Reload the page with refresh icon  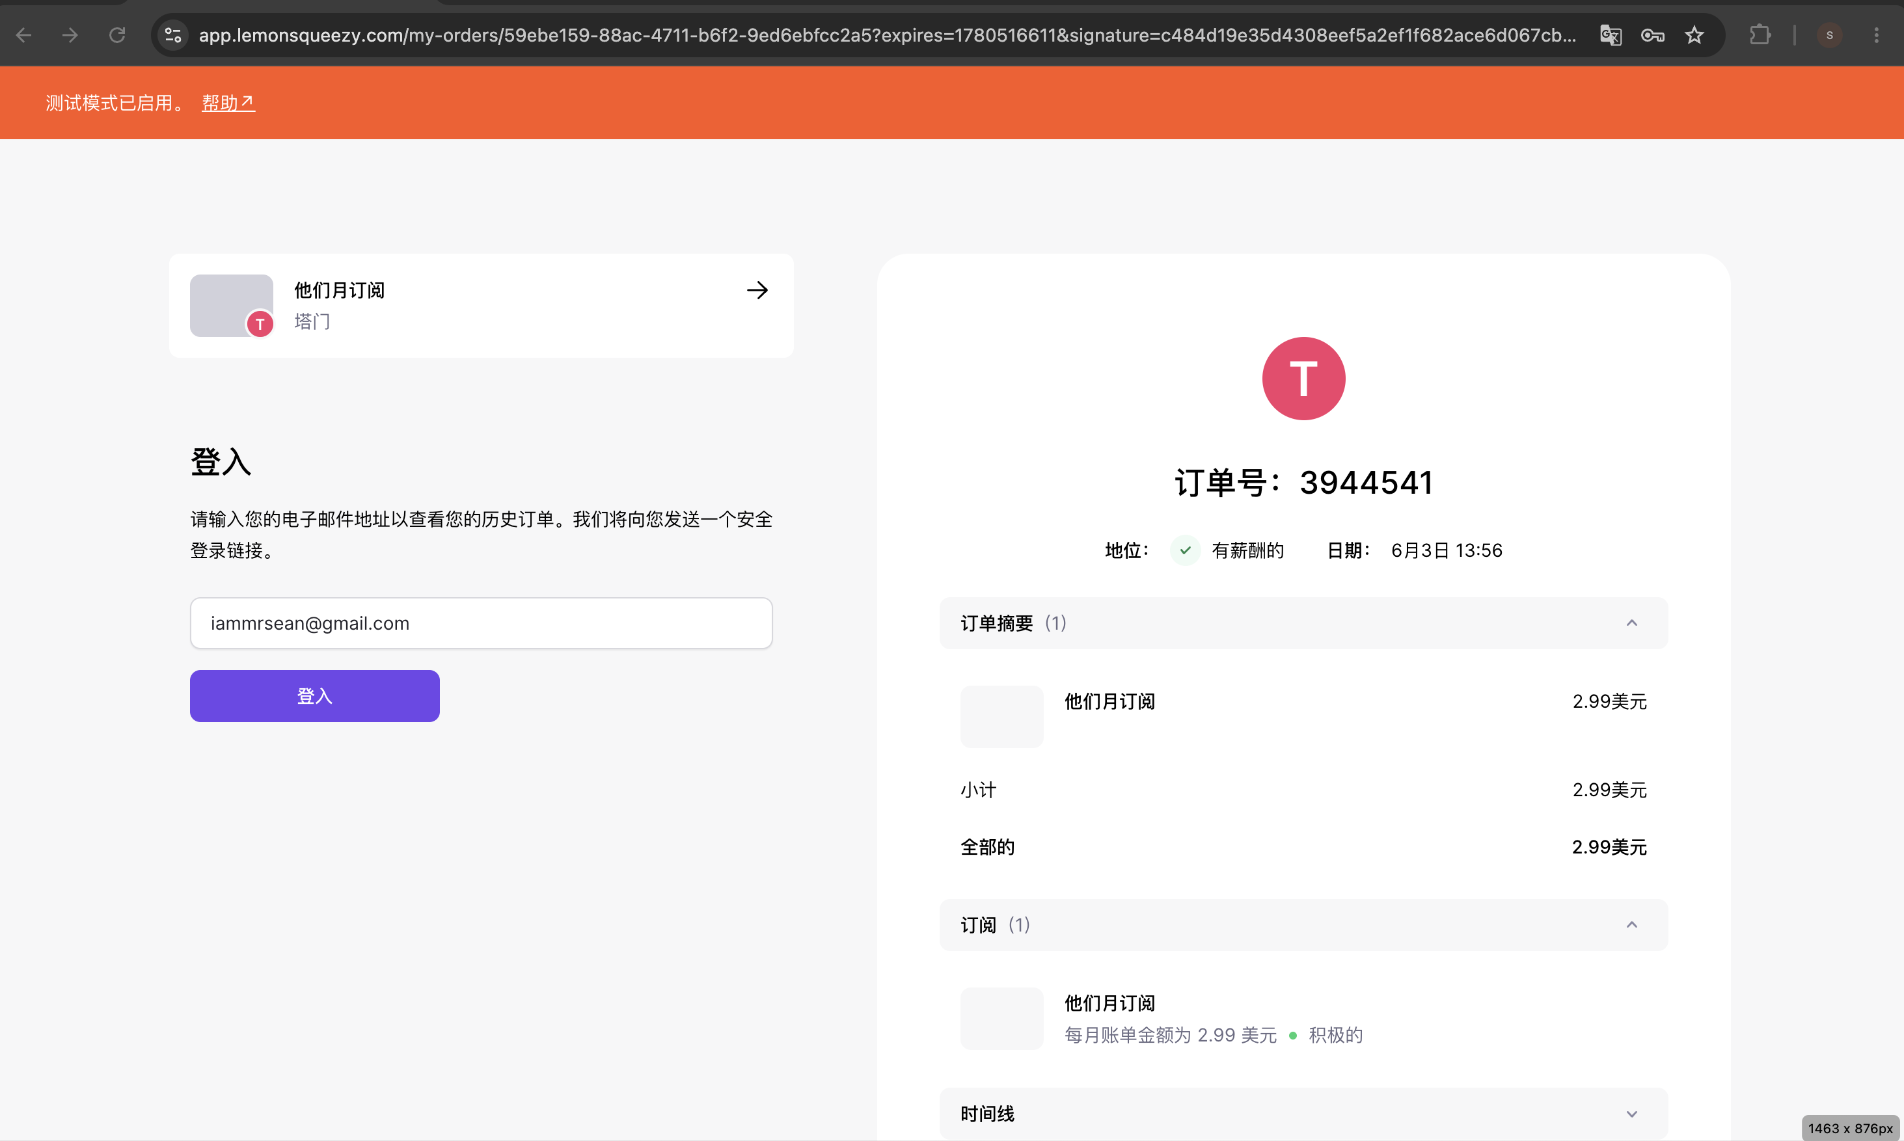click(117, 34)
